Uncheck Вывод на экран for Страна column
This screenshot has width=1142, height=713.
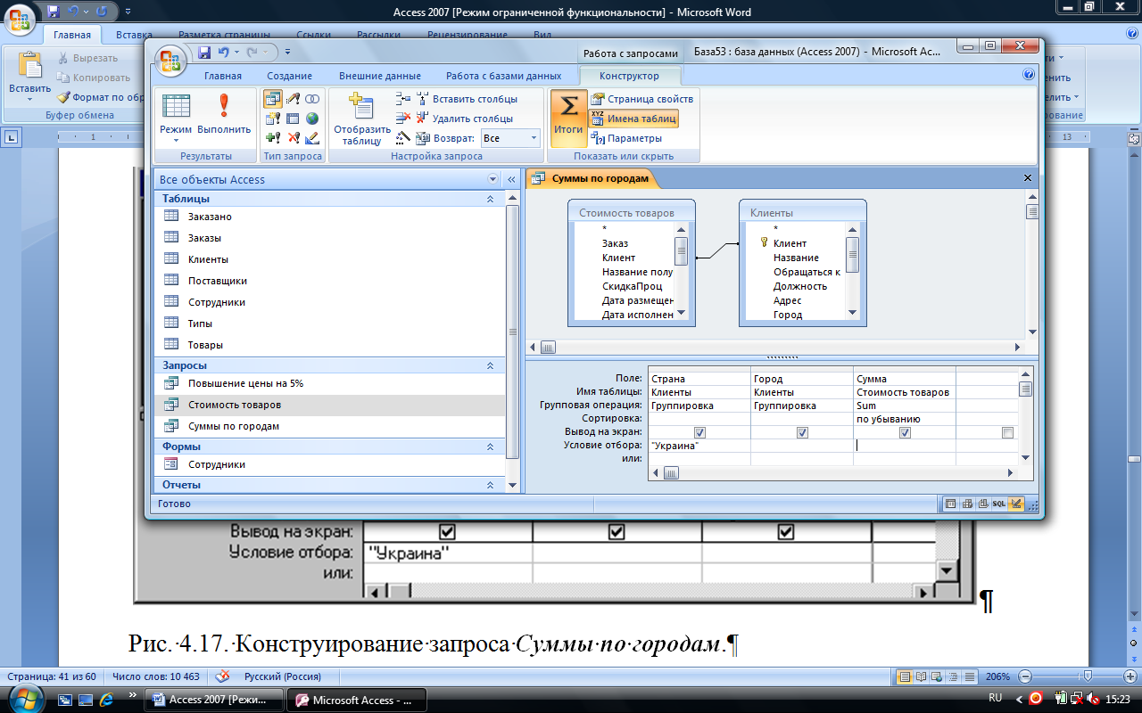click(699, 432)
